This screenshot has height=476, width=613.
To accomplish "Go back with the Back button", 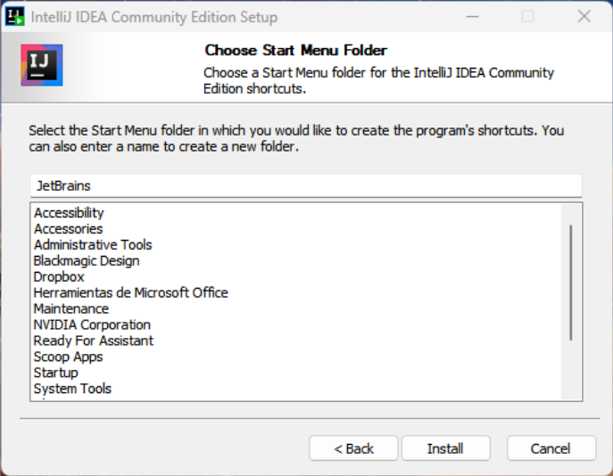I will coord(353,448).
